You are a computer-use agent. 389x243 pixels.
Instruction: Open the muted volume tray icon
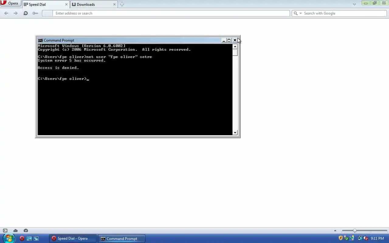pos(366,238)
